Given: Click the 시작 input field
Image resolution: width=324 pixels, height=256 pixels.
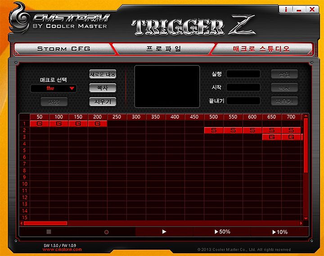Looking at the screenshot, I should click(x=243, y=87).
